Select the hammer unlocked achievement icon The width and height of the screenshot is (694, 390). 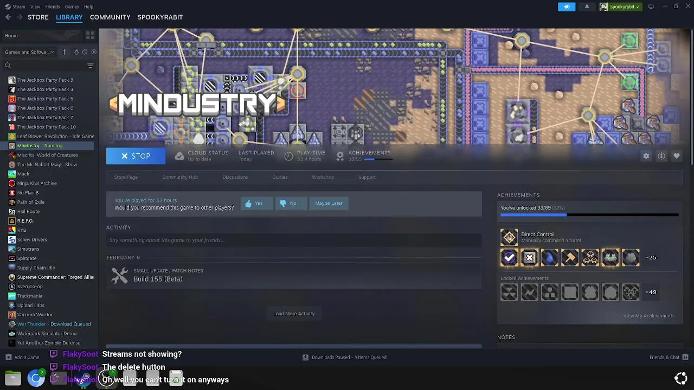(570, 258)
